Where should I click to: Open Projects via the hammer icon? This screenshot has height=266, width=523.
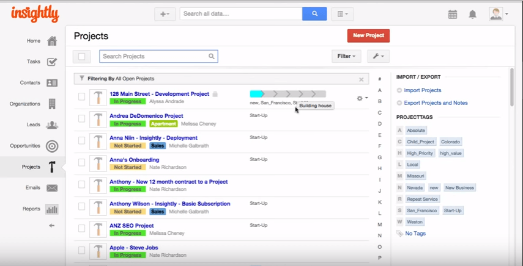[52, 167]
